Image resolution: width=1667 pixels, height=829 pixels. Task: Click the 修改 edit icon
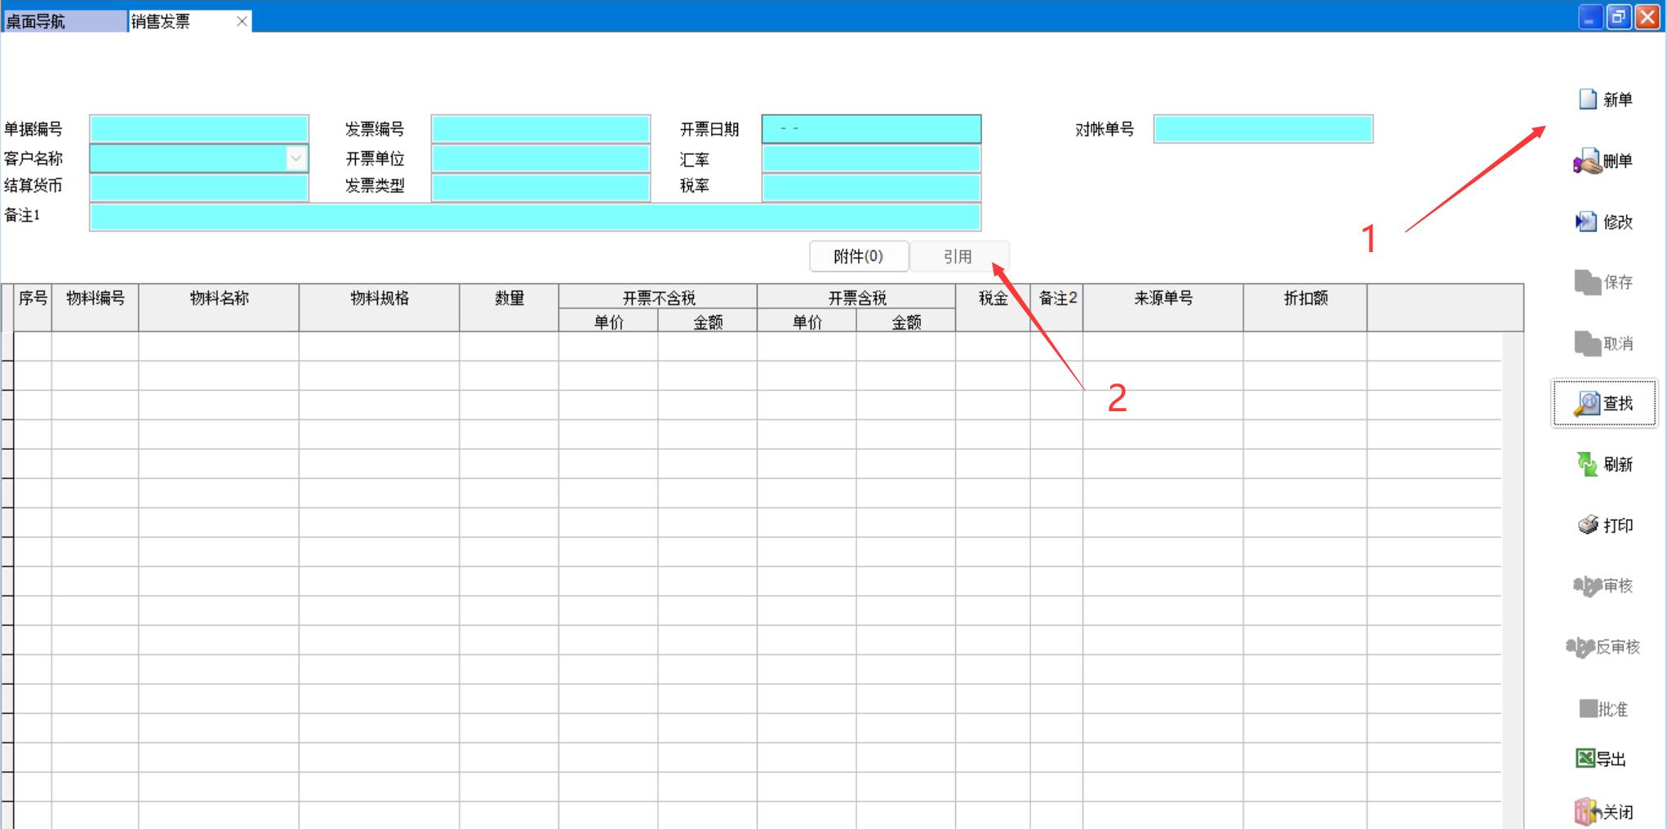tap(1585, 222)
